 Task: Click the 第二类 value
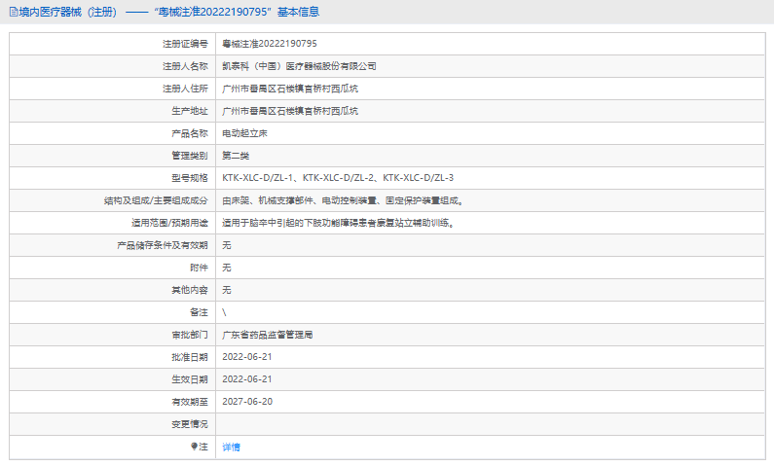click(236, 156)
